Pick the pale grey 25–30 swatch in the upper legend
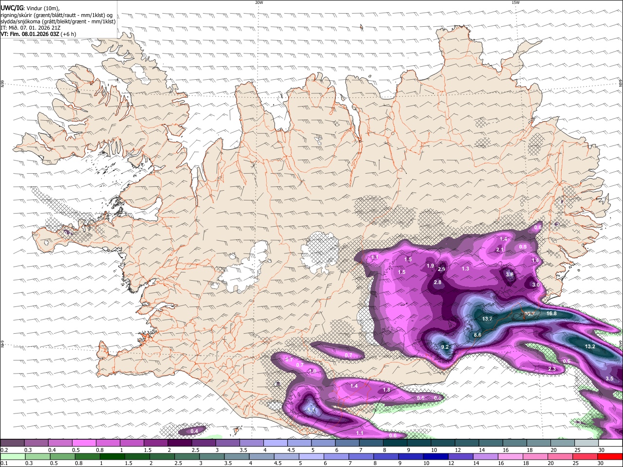Image resolution: width=623 pixels, height=467 pixels. coord(586,443)
